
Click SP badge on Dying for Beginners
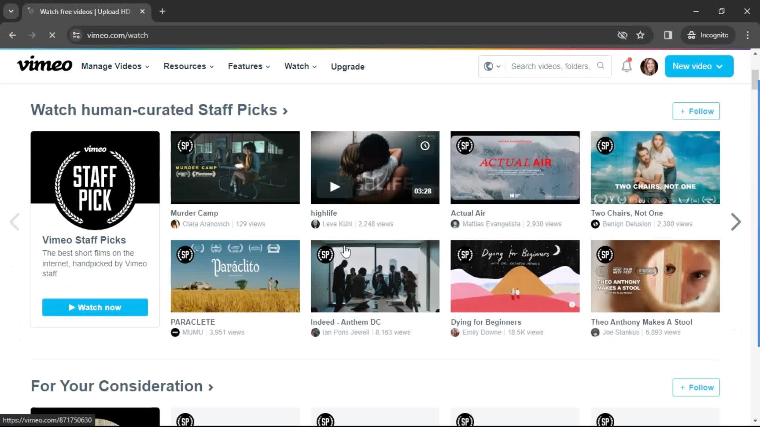point(465,255)
